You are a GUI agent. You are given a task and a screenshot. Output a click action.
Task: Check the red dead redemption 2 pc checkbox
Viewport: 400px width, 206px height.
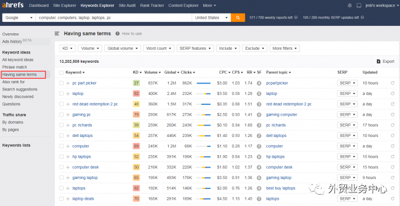point(61,104)
